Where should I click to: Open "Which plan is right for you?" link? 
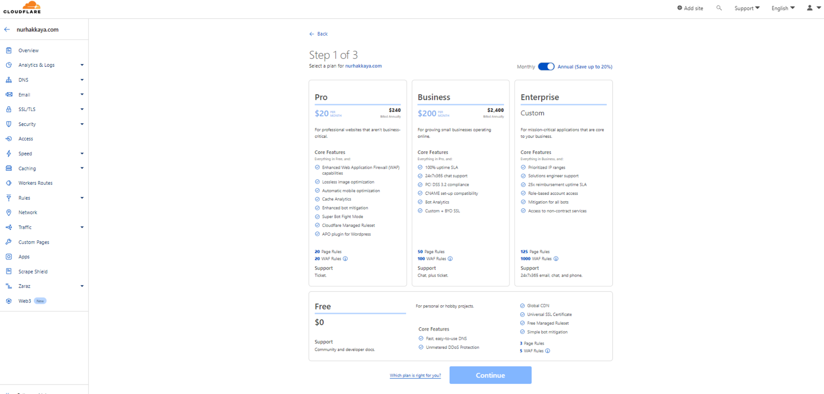[415, 375]
